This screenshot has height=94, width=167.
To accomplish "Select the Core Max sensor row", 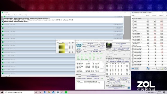I will [149, 45].
